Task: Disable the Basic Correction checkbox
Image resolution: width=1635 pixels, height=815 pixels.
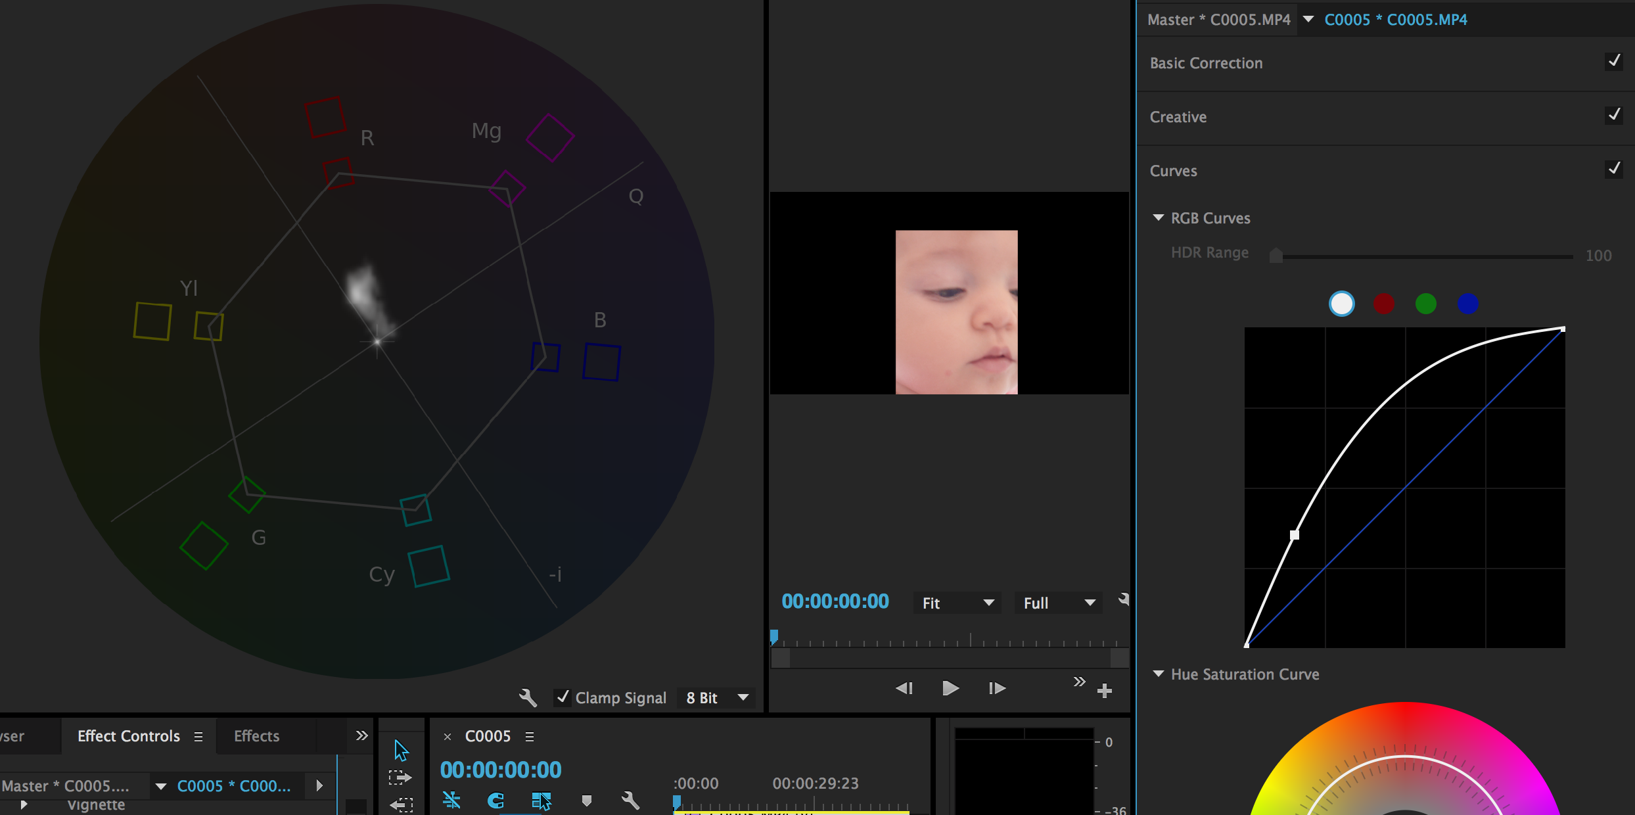Action: [x=1613, y=62]
